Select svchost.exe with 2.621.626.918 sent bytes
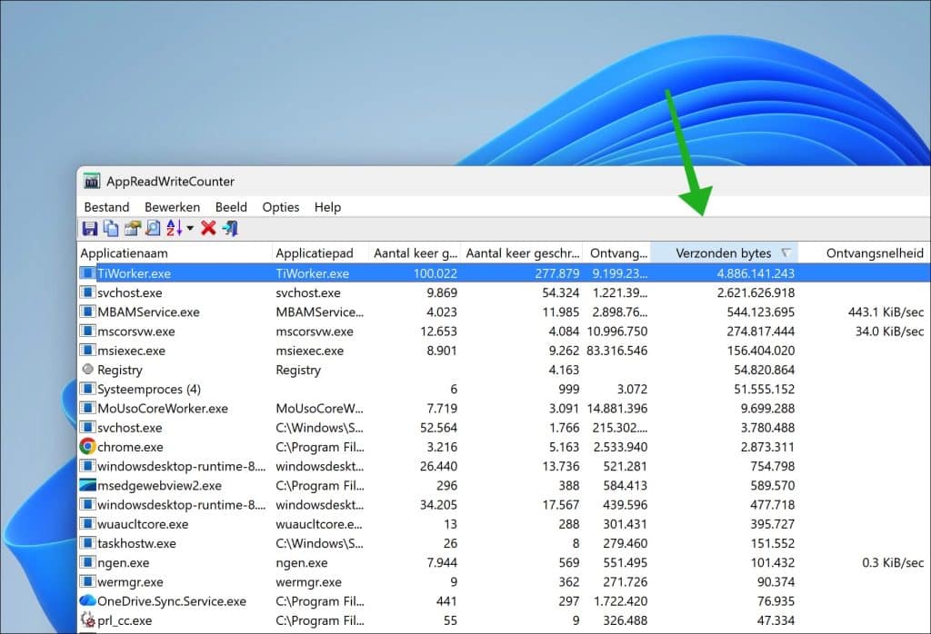The image size is (931, 634). (129, 293)
